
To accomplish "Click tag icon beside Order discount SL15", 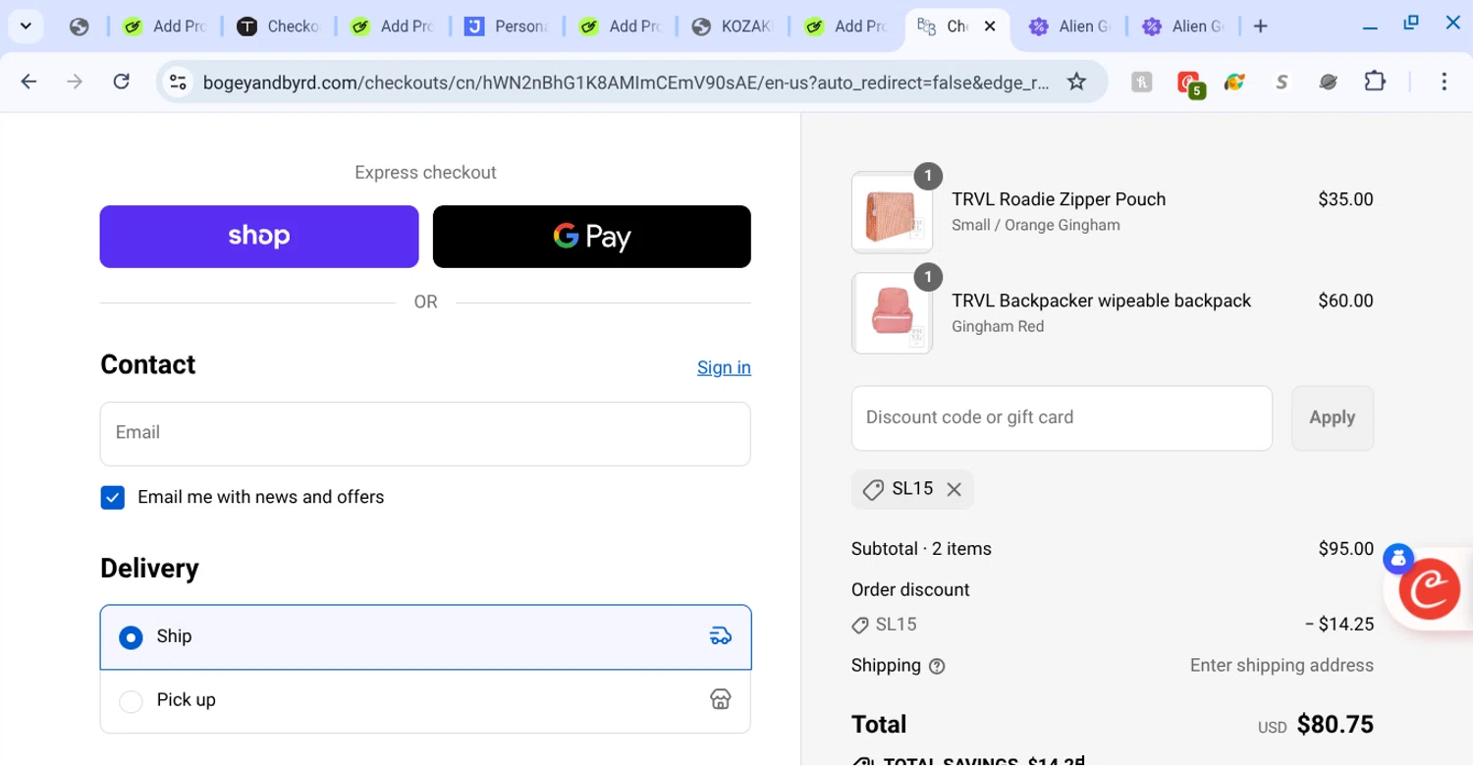I will [860, 625].
